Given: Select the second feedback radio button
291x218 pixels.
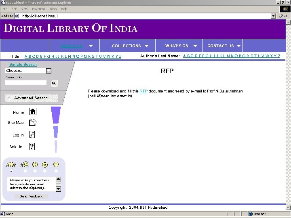Looking at the screenshot, I should [x=25, y=171].
